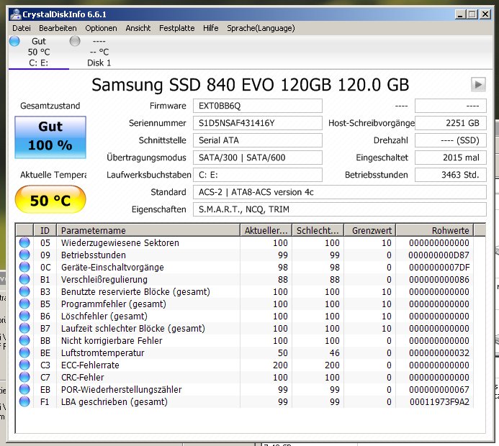
Task: Click the Parametername column header
Action: pyautogui.click(x=148, y=230)
